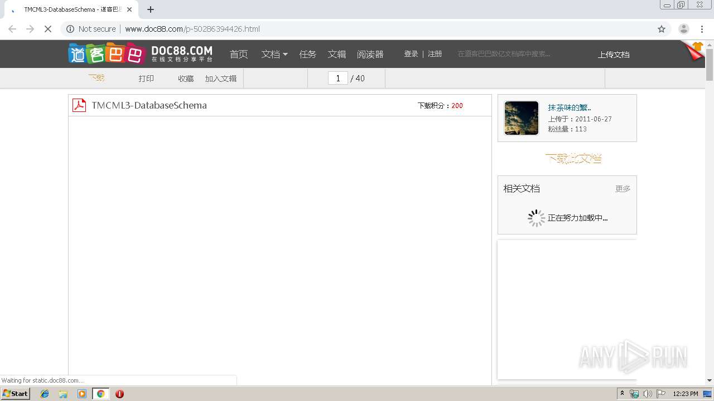This screenshot has width=714, height=401.
Task: Click the 上传文档 upload button
Action: tap(614, 55)
